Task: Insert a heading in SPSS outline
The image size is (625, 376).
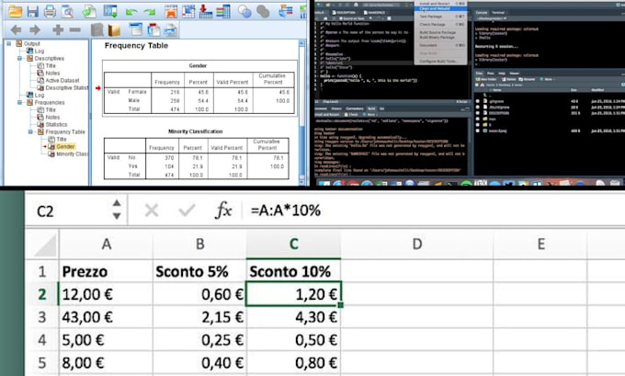Action: pyautogui.click(x=135, y=29)
